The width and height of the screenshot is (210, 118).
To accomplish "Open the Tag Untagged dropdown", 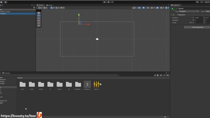I will click(189, 11).
